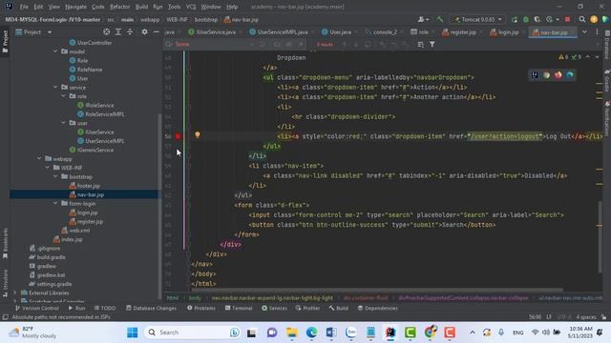Rerun Tomcat with the run icon
Screen dimensions: 611x343
pyautogui.click(x=515, y=19)
